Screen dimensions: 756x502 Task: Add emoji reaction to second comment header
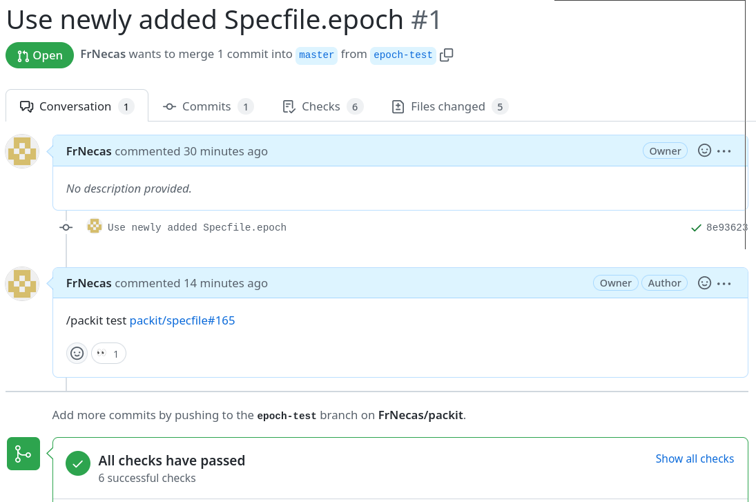pos(704,282)
